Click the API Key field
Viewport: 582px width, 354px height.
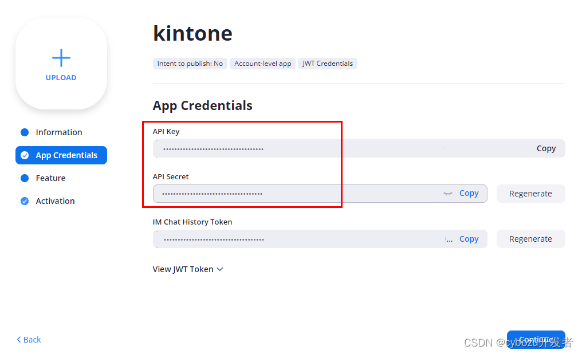[x=359, y=148]
